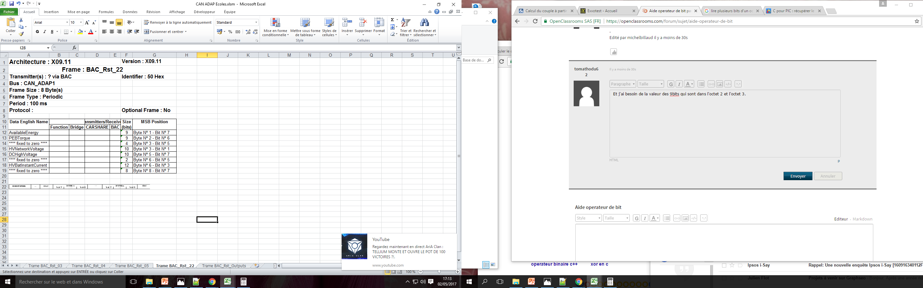Click the Excel formula bar input
This screenshot has height=288, width=923.
click(x=265, y=48)
